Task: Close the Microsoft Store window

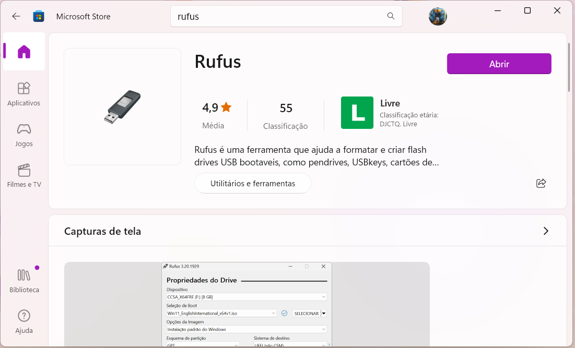Action: [x=557, y=10]
